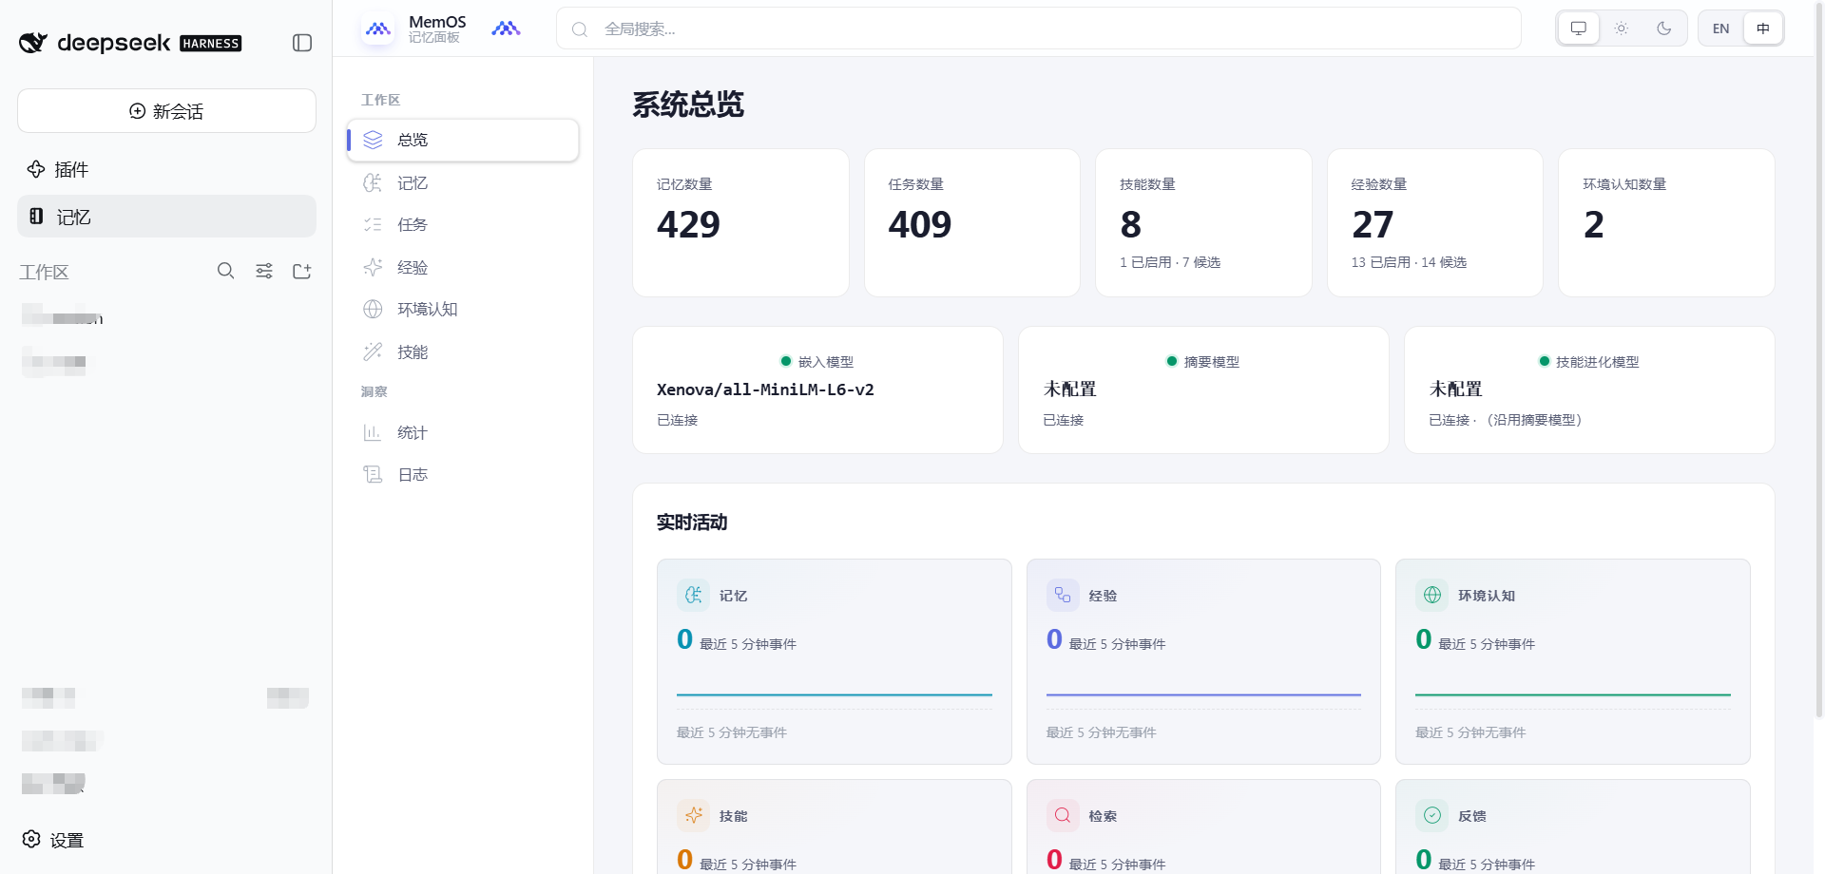Screen dimensions: 1825x874
Task: Click the 1 已启用 · 7 候选 text
Action: click(x=1170, y=262)
